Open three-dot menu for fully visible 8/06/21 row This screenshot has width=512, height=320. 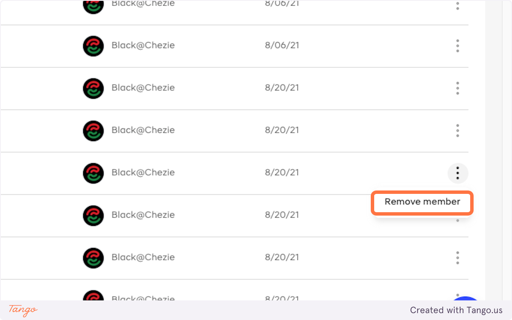[457, 46]
